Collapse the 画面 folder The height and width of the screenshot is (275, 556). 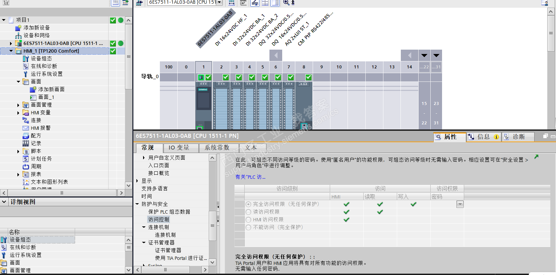(18, 82)
